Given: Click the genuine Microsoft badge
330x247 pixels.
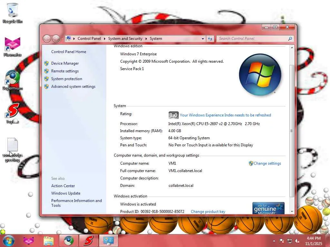Looking at the screenshot, I should tap(268, 208).
